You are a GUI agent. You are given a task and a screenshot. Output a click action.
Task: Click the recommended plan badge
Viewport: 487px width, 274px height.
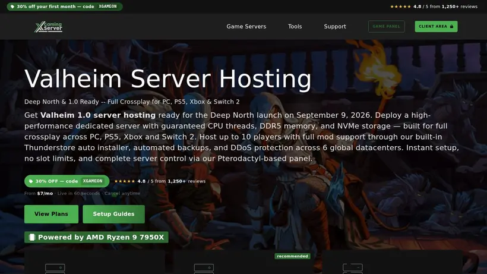coord(292,256)
